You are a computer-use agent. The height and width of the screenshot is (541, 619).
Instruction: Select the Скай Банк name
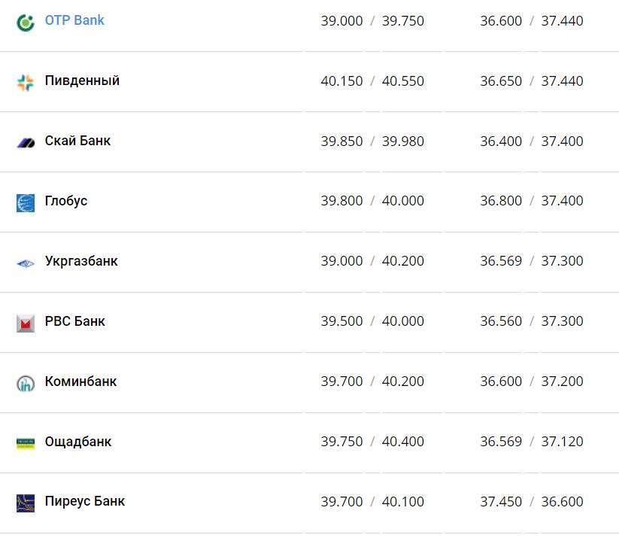pos(77,141)
